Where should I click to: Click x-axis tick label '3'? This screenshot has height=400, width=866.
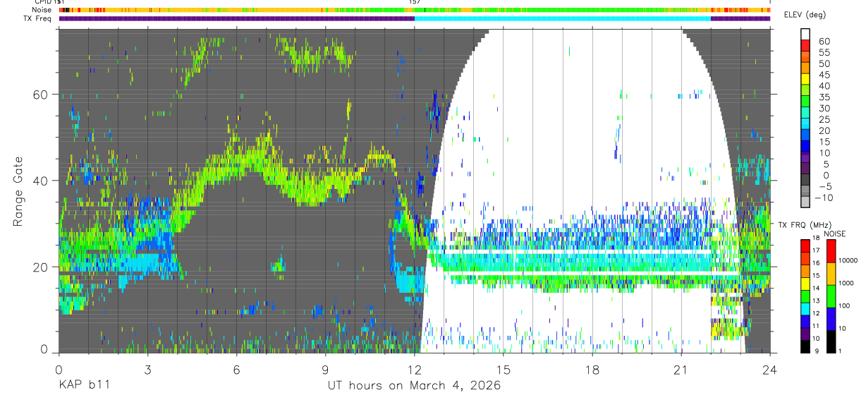(147, 370)
